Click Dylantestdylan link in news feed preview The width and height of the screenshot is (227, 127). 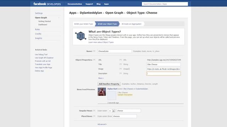pos(142,89)
